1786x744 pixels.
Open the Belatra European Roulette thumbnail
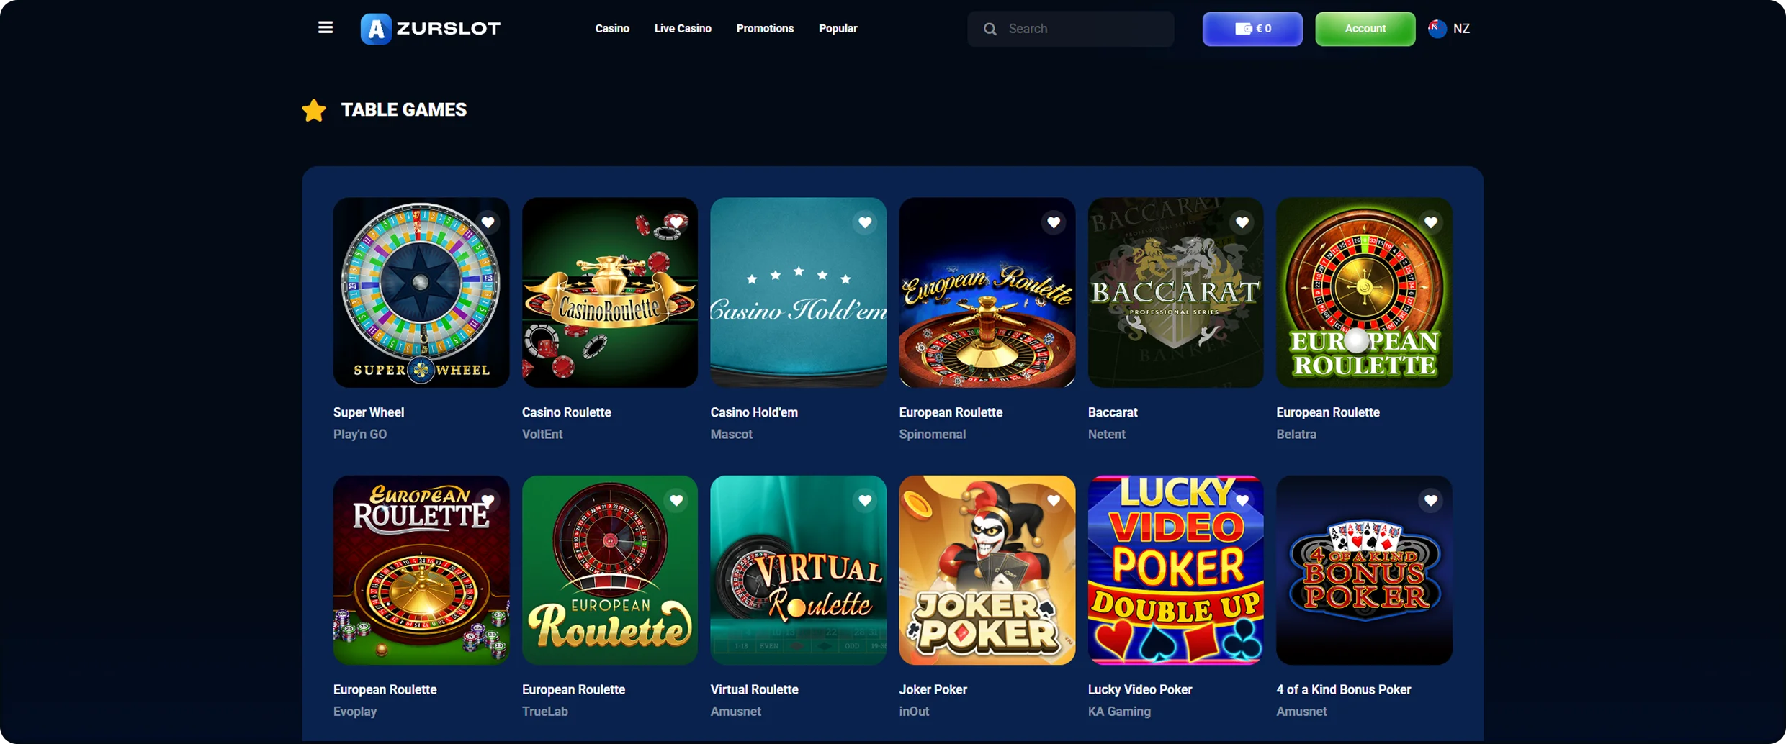[x=1364, y=292]
